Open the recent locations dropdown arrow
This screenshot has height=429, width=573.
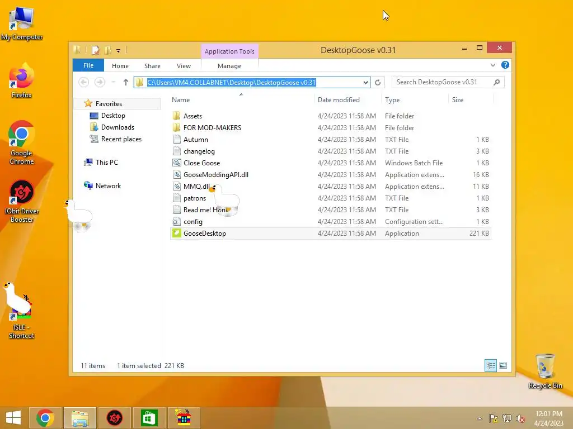[113, 82]
